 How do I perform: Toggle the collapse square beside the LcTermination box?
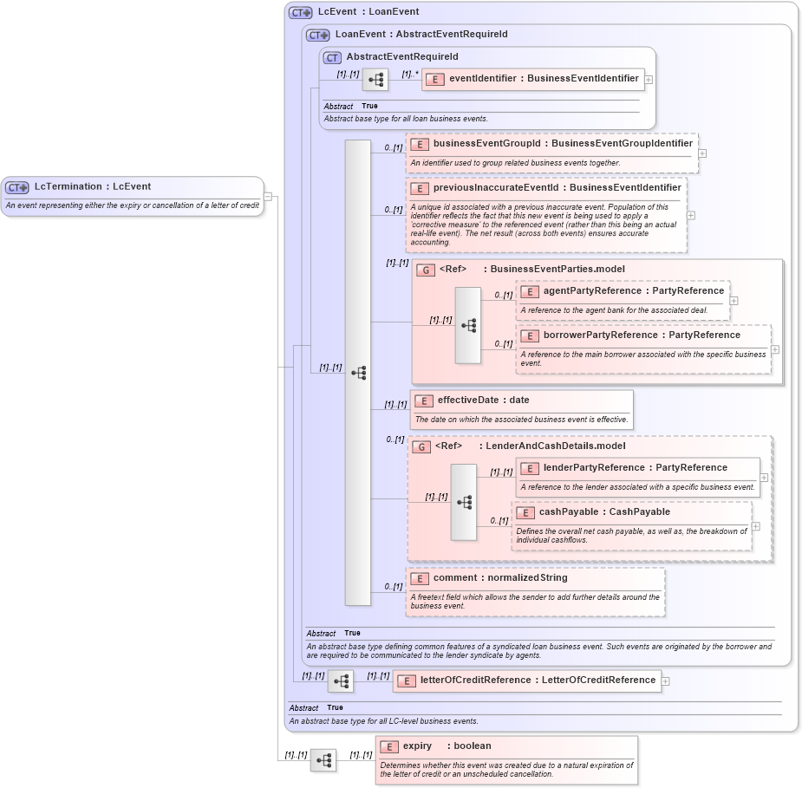(x=270, y=196)
